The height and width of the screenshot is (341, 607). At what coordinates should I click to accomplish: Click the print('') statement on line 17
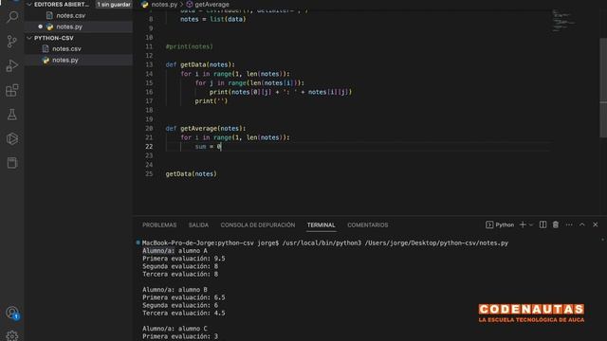(x=212, y=101)
